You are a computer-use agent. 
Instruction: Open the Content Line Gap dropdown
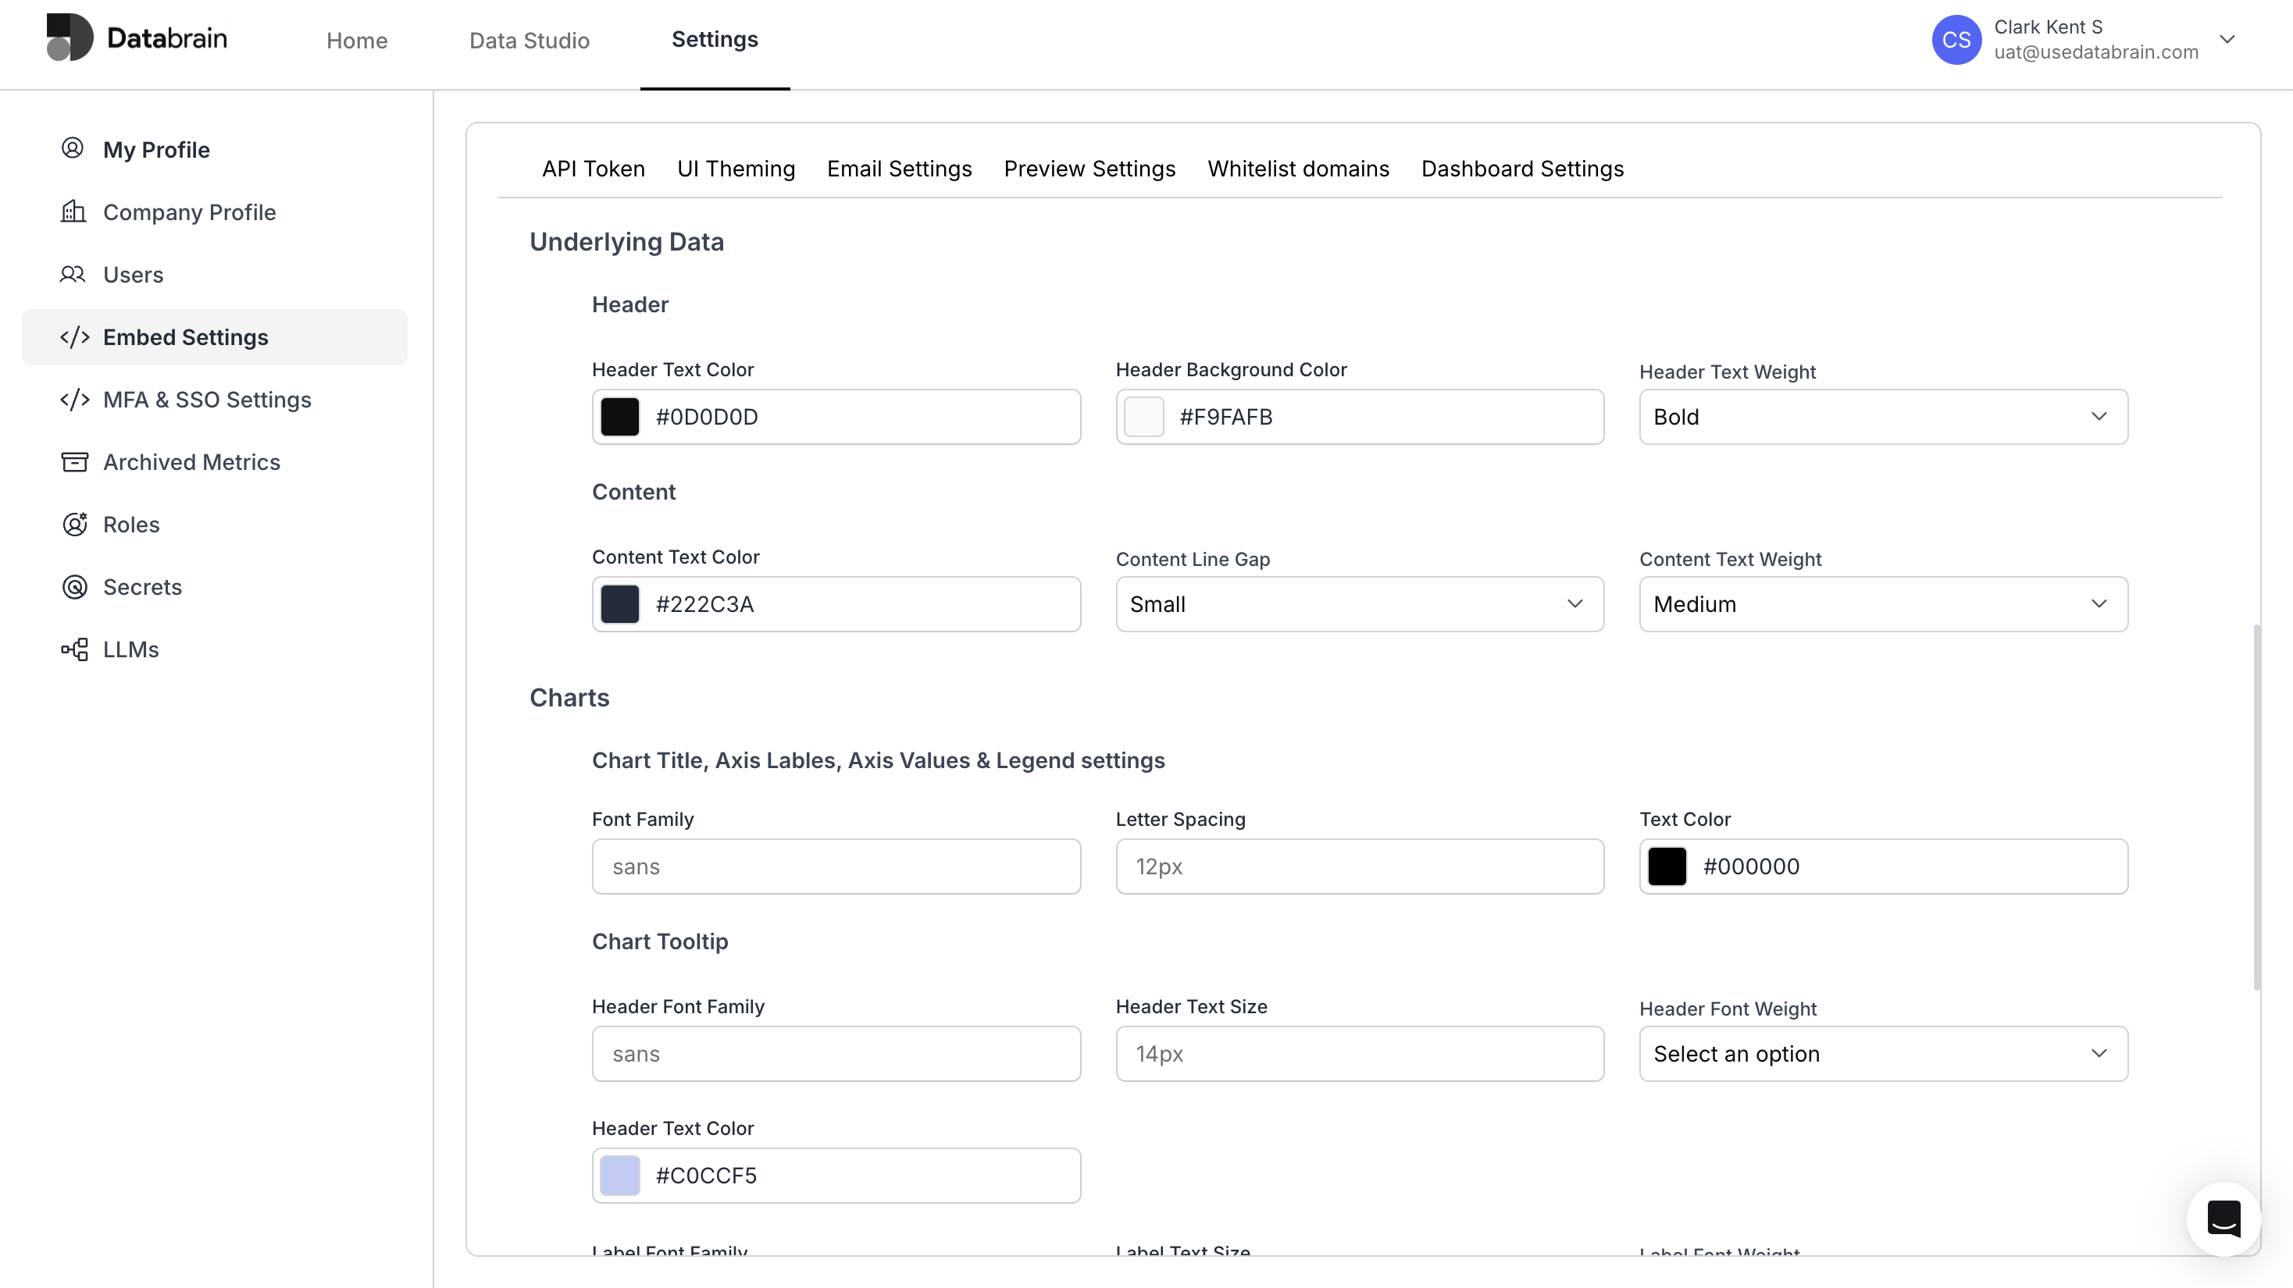(x=1359, y=604)
